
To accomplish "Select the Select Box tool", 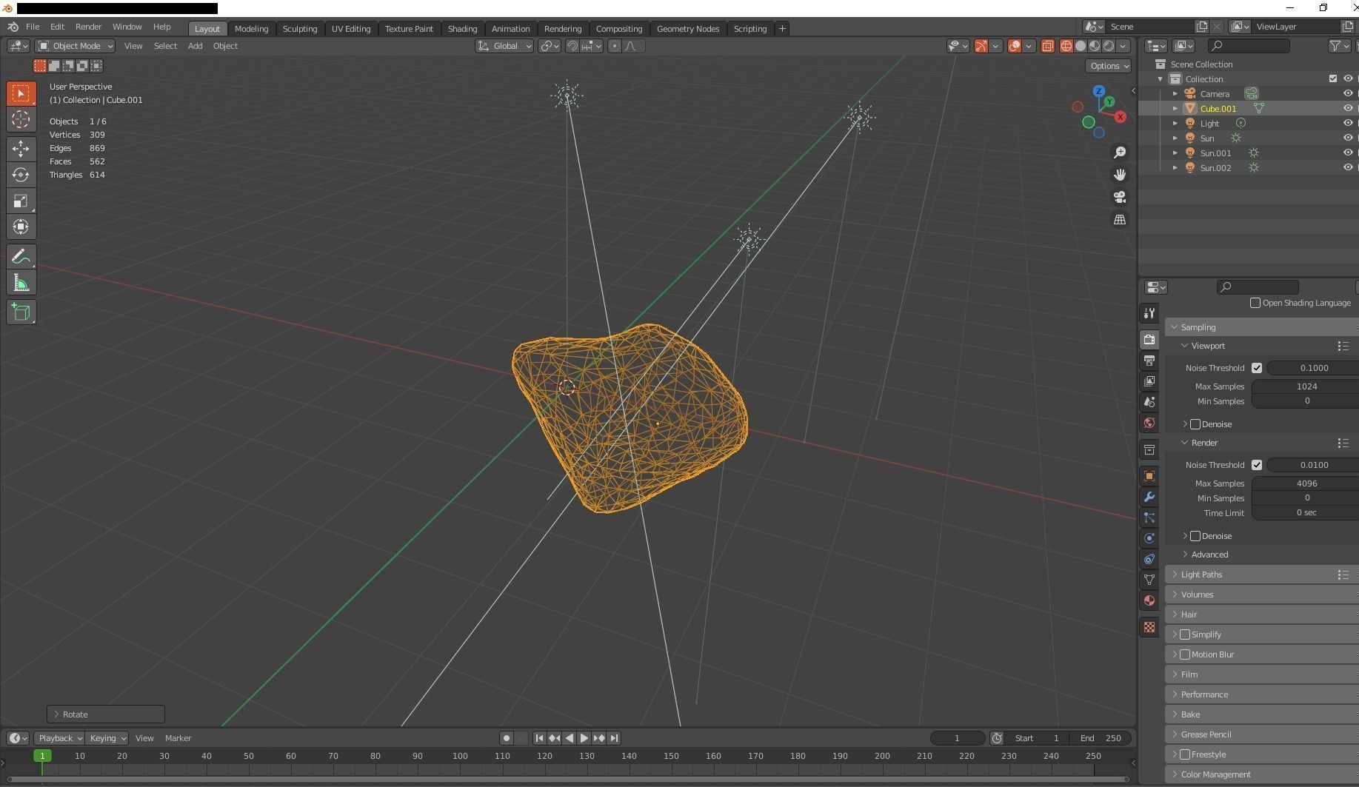I will point(21,93).
